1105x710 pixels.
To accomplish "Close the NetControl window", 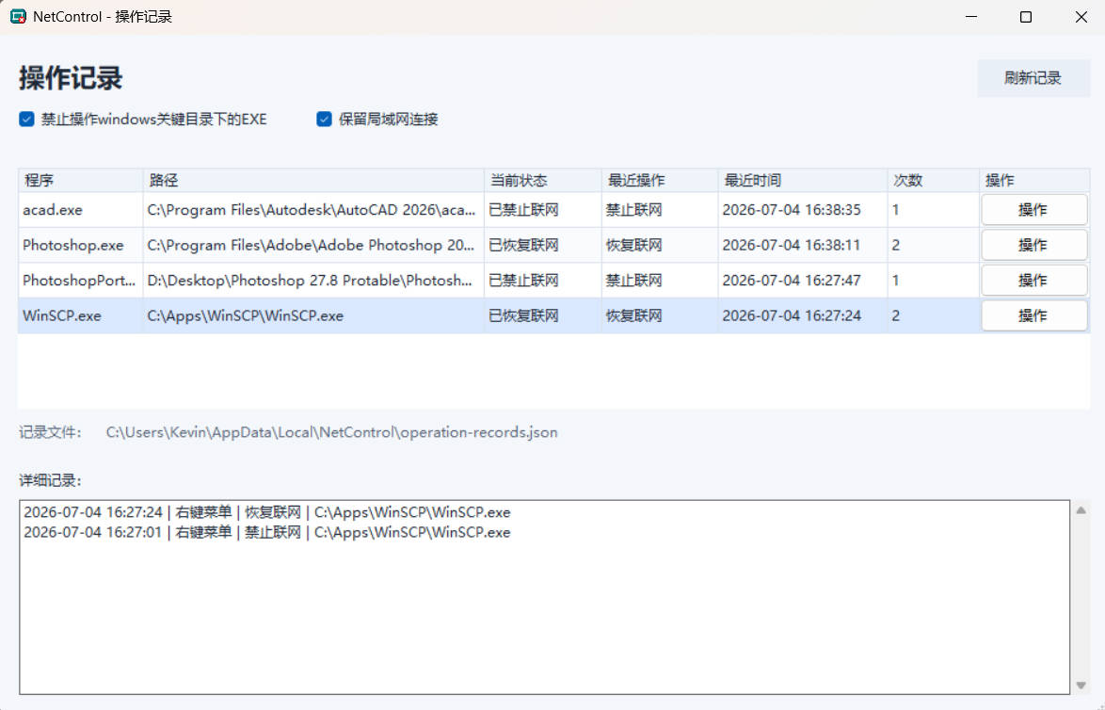I will pyautogui.click(x=1081, y=17).
